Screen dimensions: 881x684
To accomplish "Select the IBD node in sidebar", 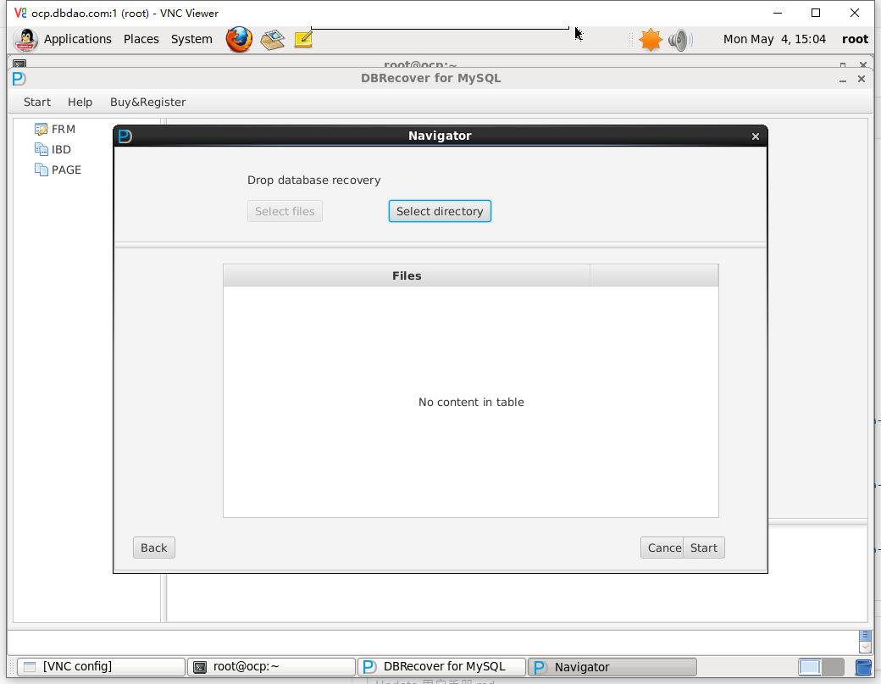I will [61, 149].
